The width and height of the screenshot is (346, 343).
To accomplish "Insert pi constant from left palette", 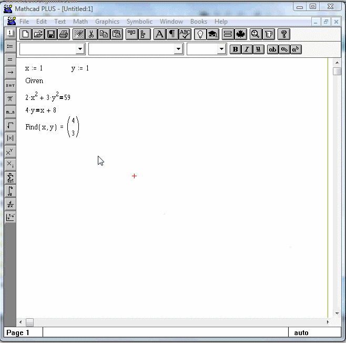I will 10,98.
